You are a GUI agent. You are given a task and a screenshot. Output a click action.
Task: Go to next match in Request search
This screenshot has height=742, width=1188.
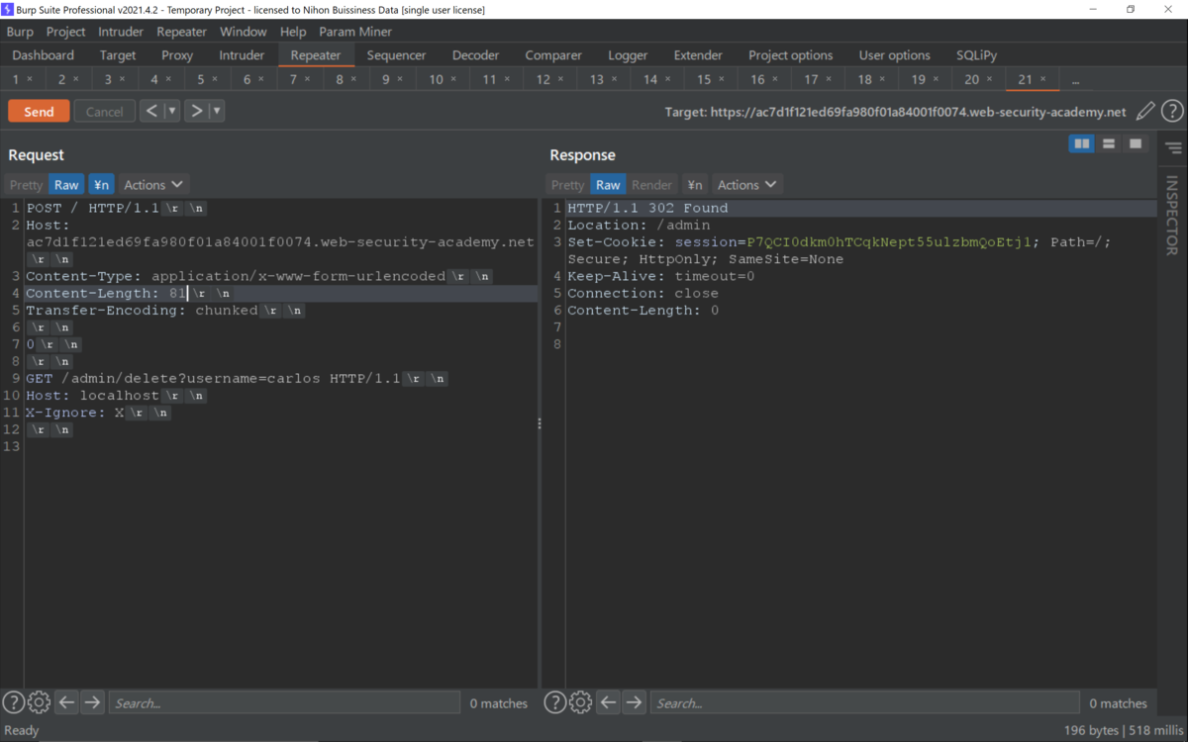pyautogui.click(x=92, y=702)
